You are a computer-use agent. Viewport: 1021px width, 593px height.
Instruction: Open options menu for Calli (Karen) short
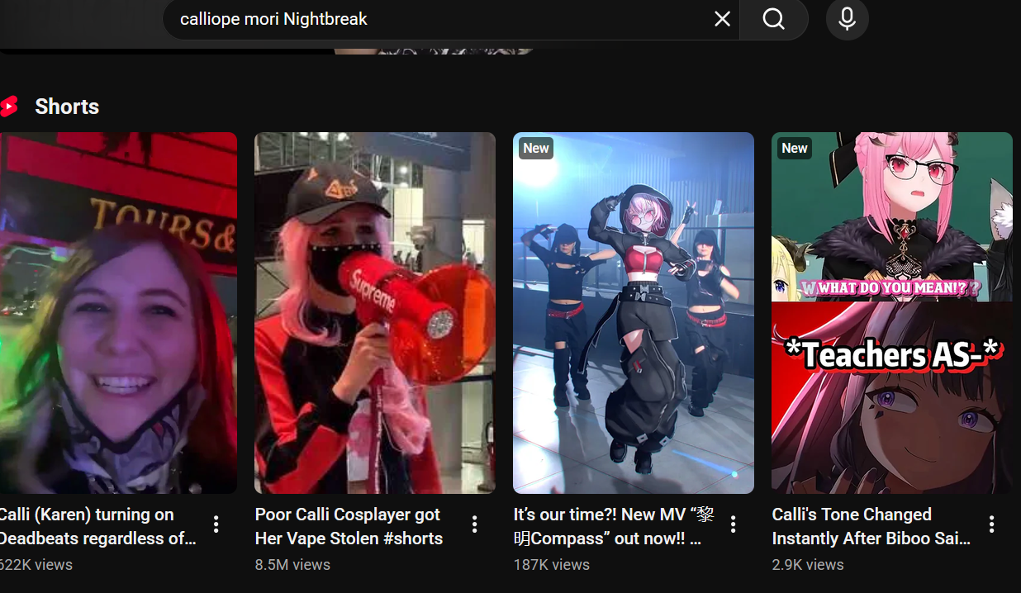(x=216, y=524)
